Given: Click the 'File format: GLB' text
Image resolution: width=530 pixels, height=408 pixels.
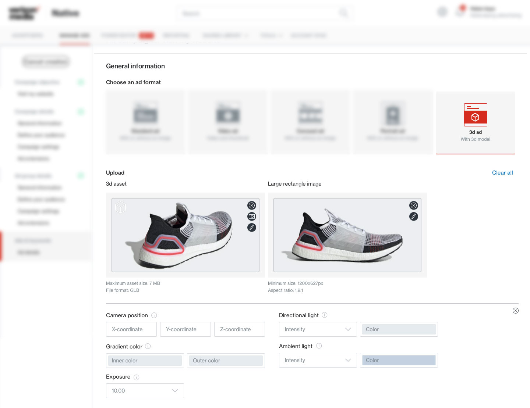Looking at the screenshot, I should [123, 290].
